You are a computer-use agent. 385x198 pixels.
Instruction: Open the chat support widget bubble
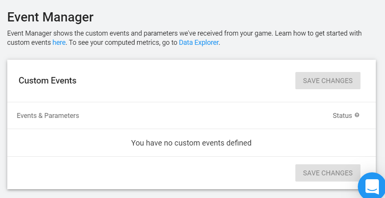tap(372, 186)
